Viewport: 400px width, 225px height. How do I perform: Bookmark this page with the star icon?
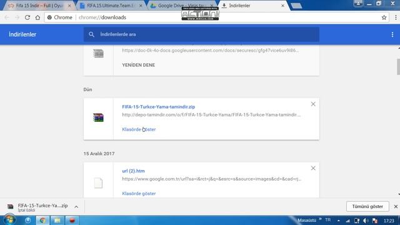(384, 17)
